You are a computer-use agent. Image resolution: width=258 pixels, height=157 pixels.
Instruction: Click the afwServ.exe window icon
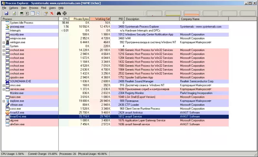point(7,125)
